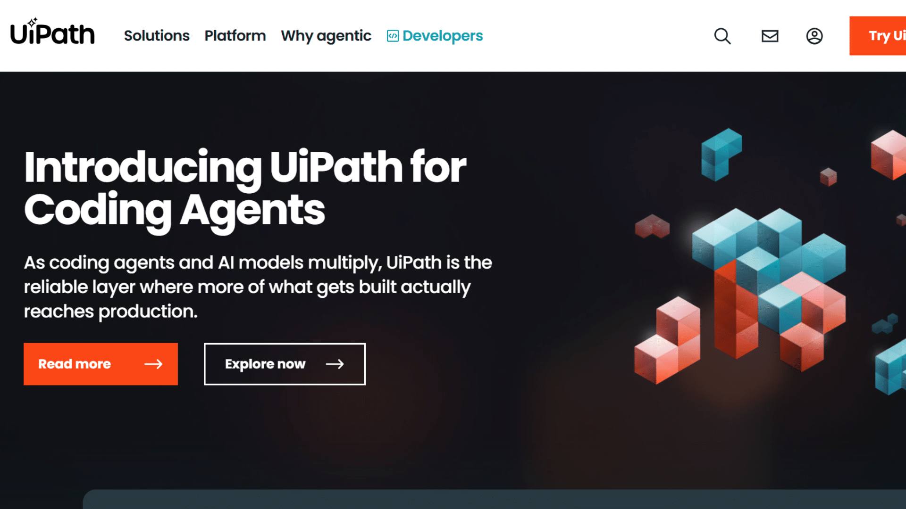Click the arrow in Explore now button
The image size is (906, 509).
click(x=335, y=364)
